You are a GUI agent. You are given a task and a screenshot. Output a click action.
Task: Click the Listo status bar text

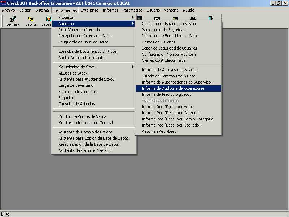(x=5, y=214)
